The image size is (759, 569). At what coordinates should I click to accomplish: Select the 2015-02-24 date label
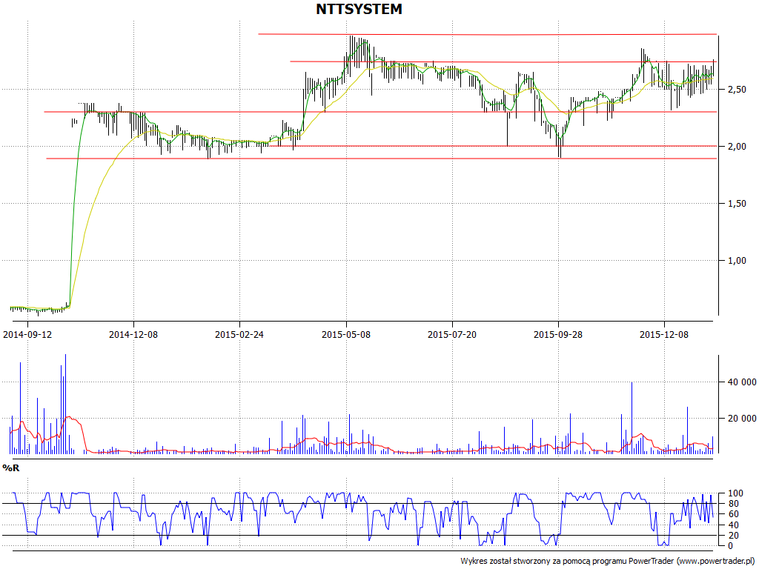(239, 334)
